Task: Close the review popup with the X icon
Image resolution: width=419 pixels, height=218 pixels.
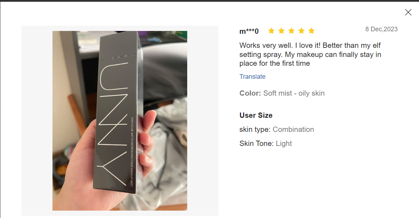Action: tap(408, 12)
